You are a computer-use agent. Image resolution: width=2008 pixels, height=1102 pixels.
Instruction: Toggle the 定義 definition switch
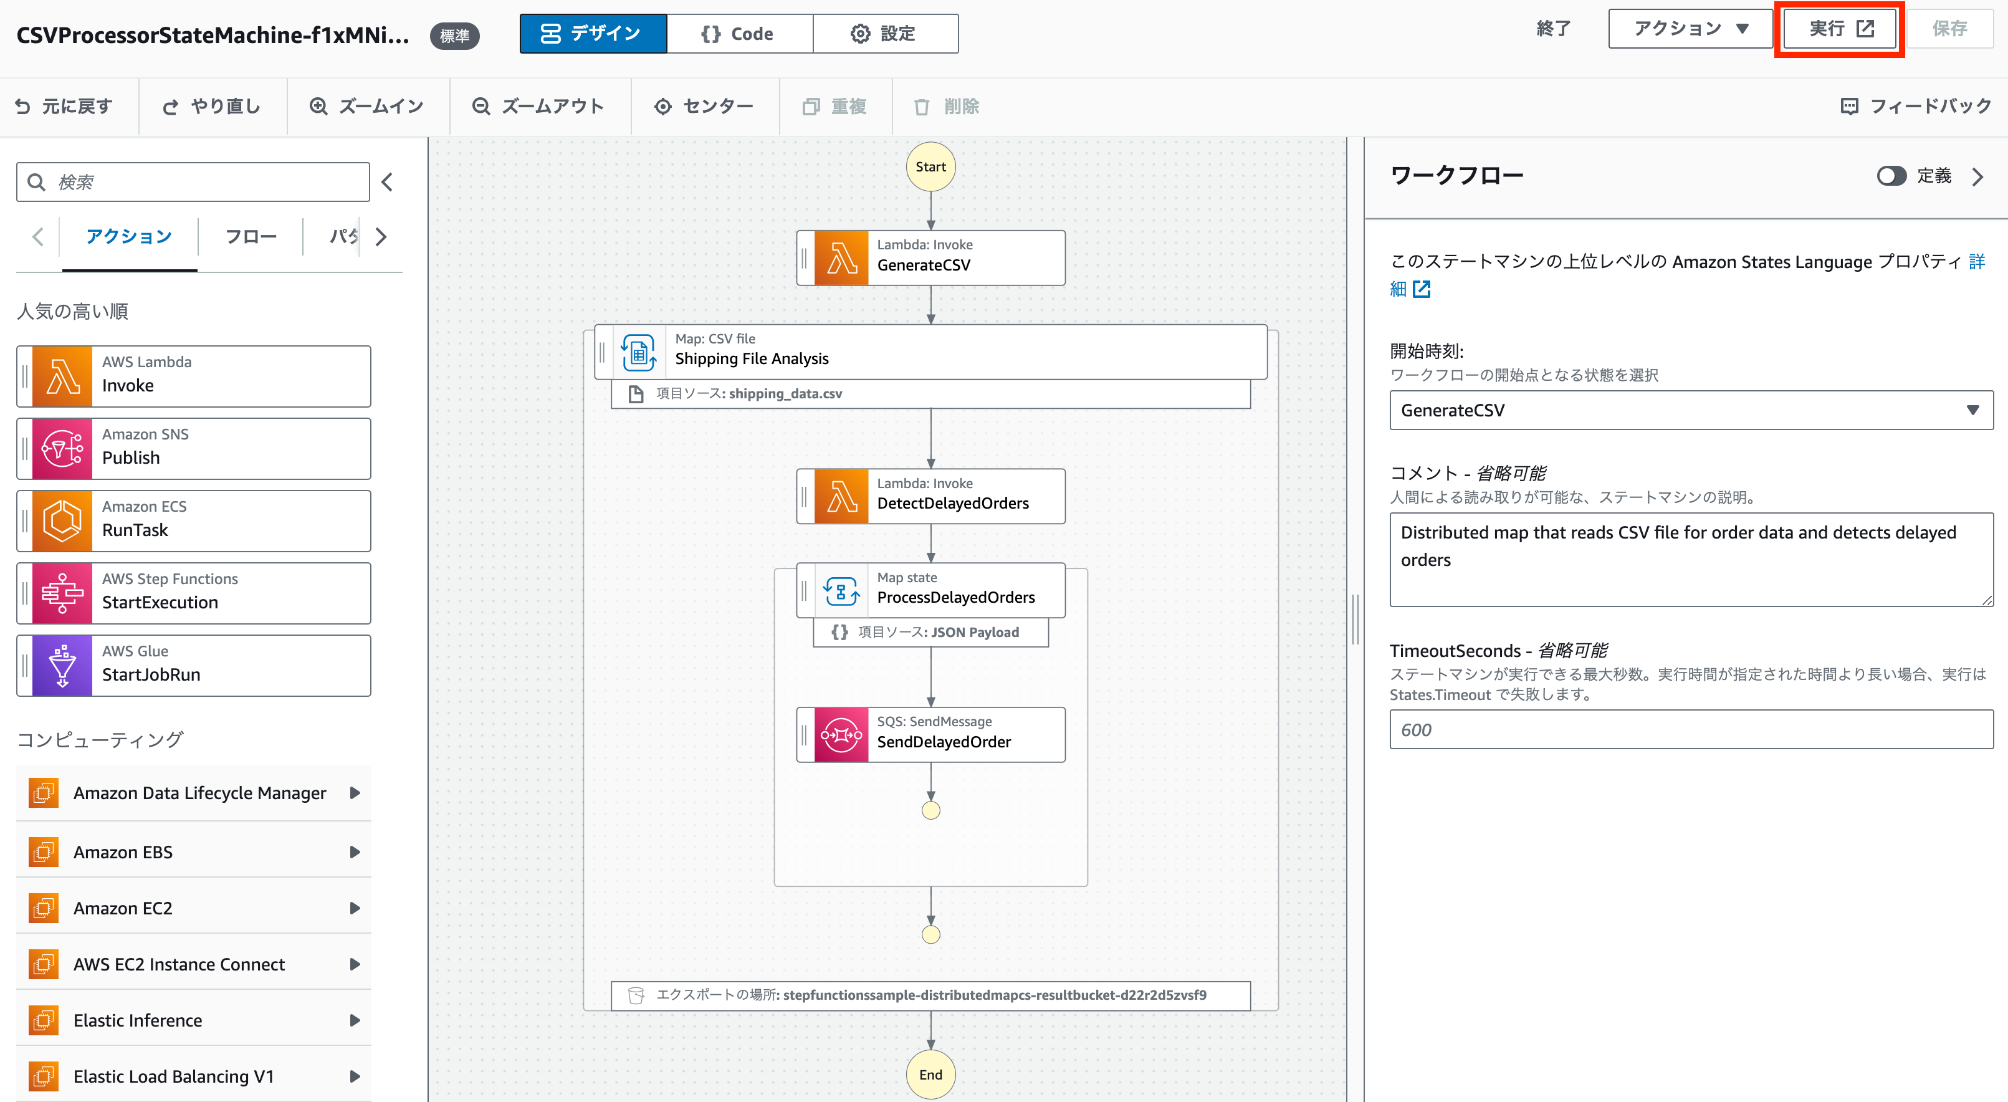tap(1891, 176)
